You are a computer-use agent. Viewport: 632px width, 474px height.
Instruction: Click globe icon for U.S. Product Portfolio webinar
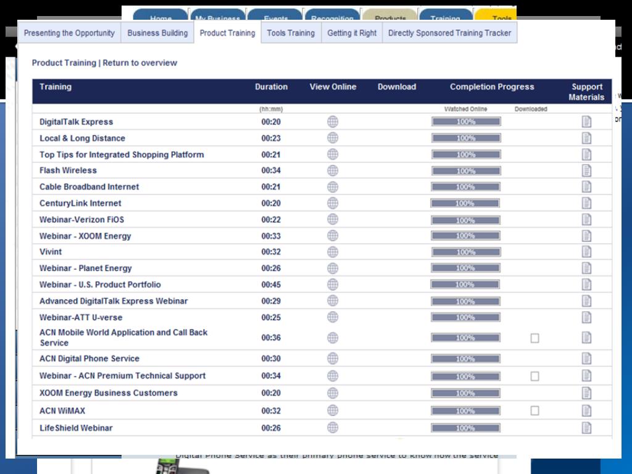coord(333,285)
